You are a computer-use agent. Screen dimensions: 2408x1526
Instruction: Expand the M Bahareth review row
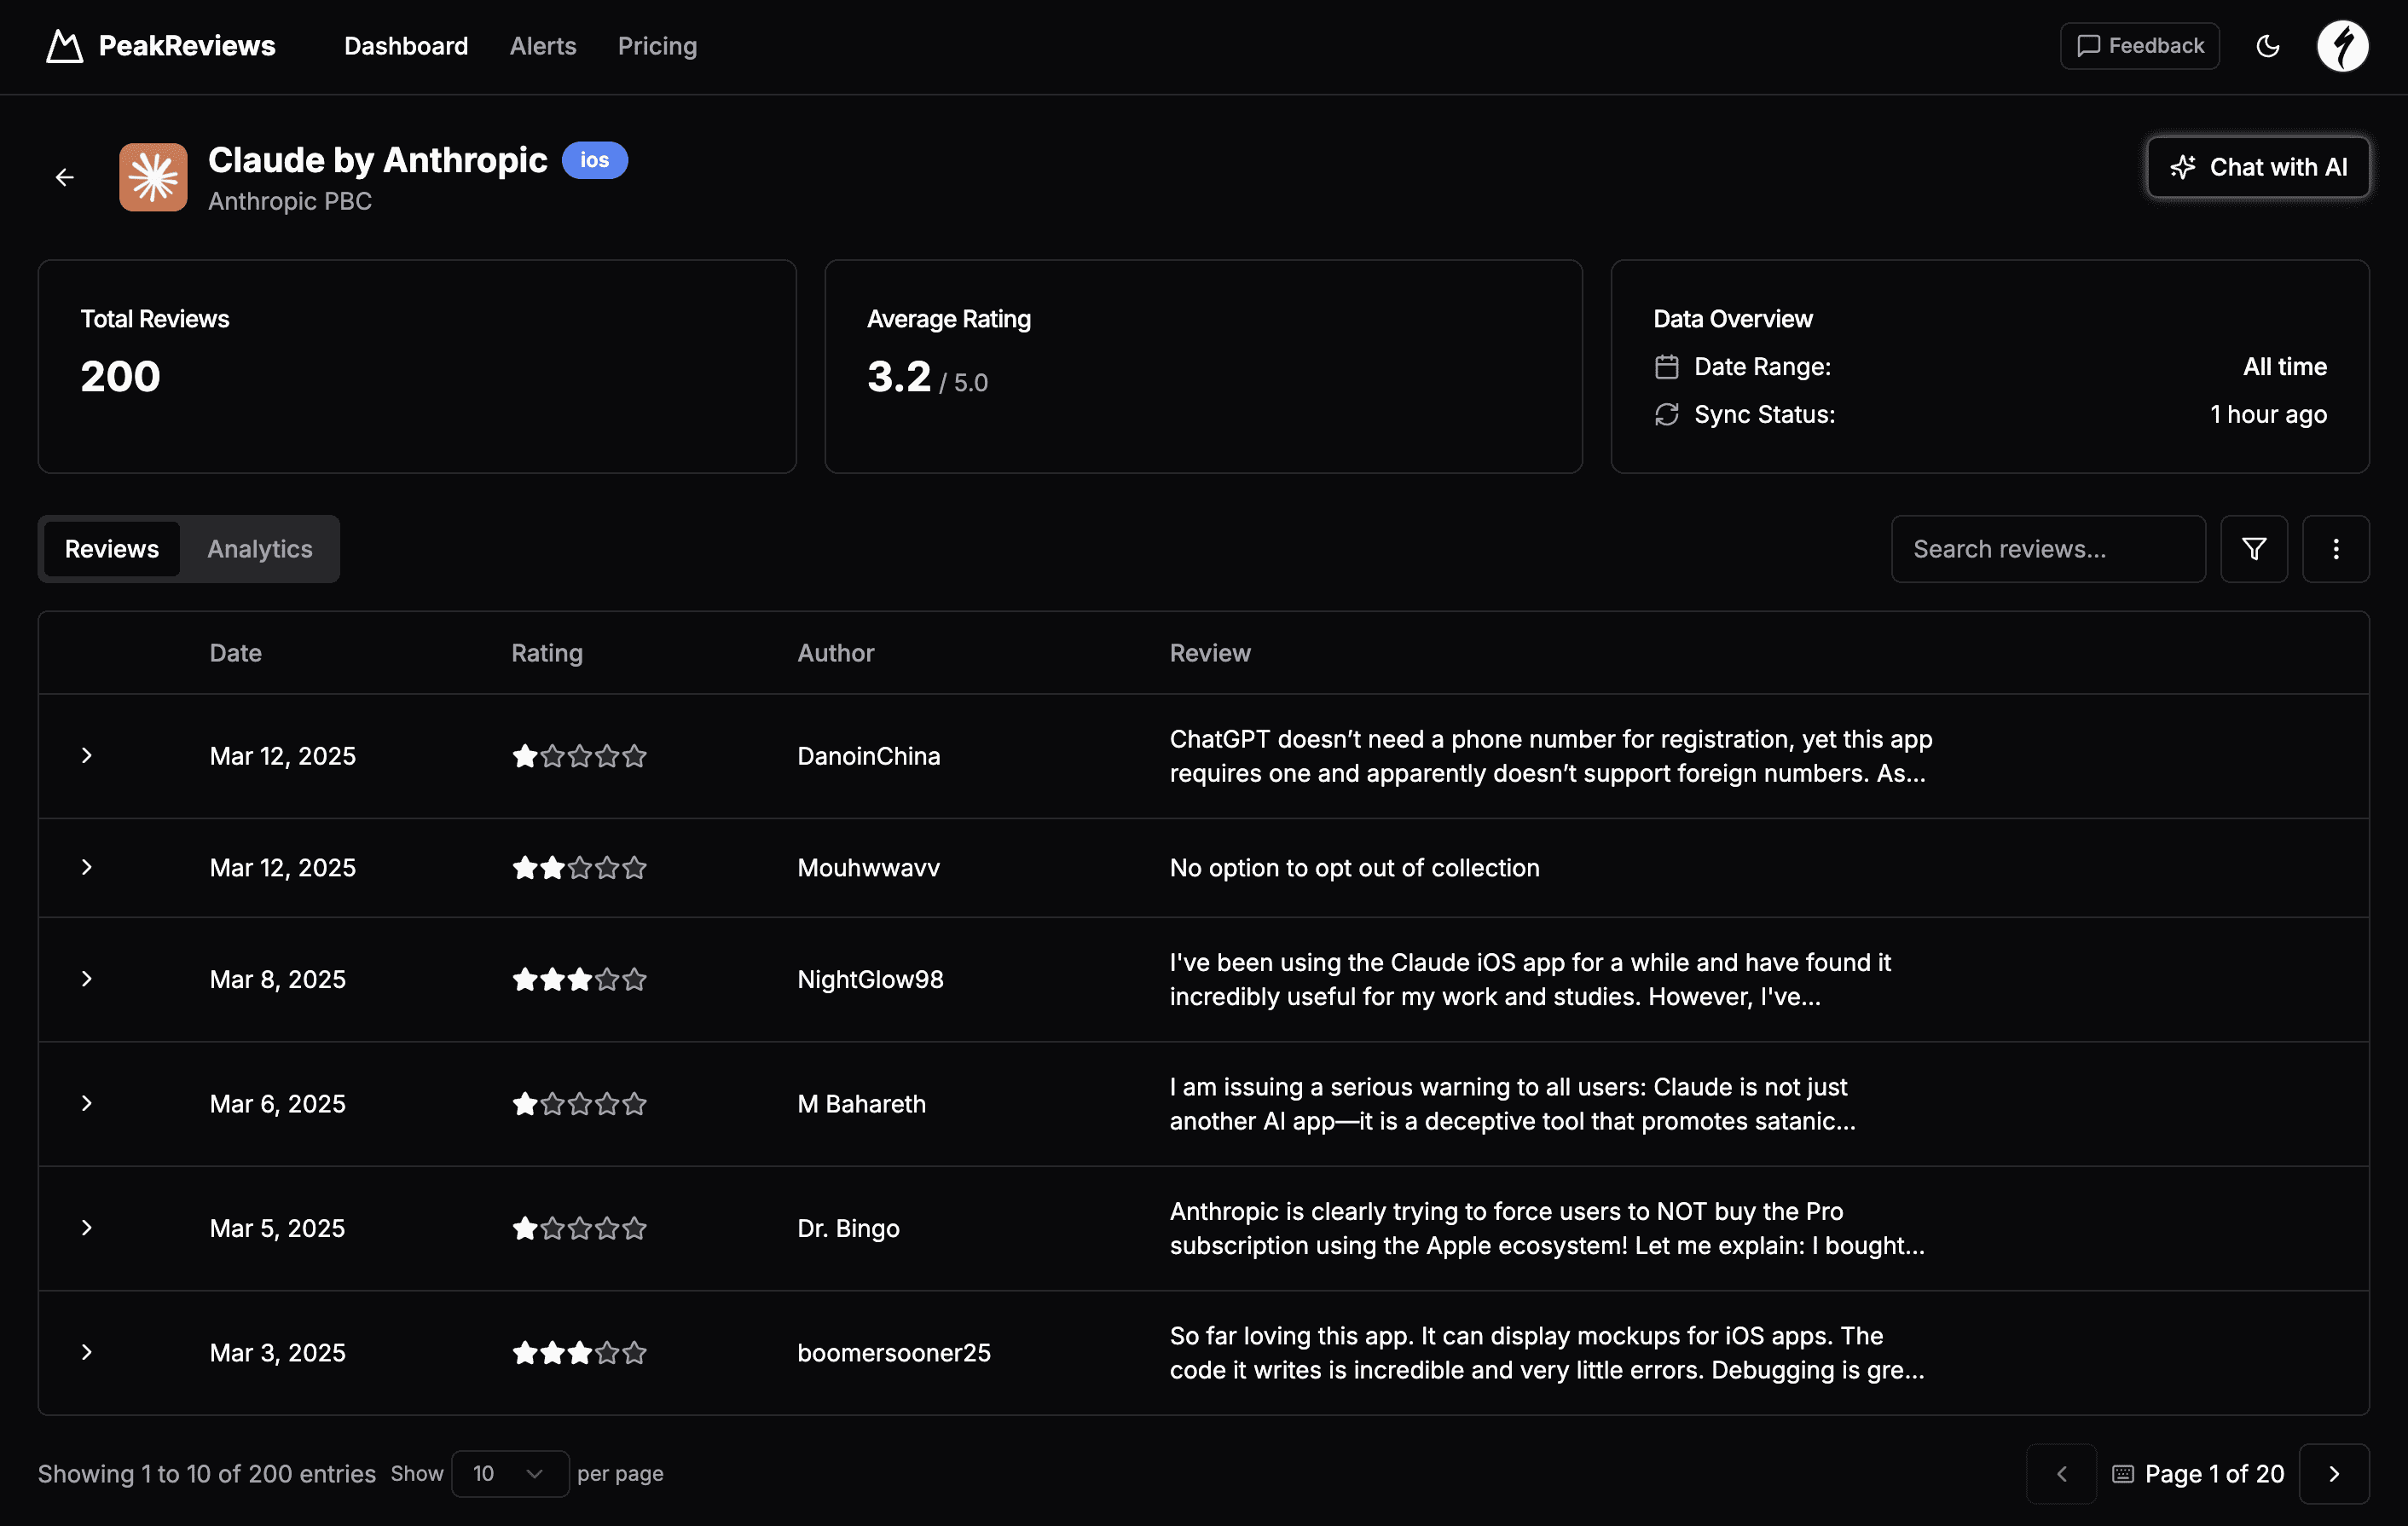pos(87,1104)
